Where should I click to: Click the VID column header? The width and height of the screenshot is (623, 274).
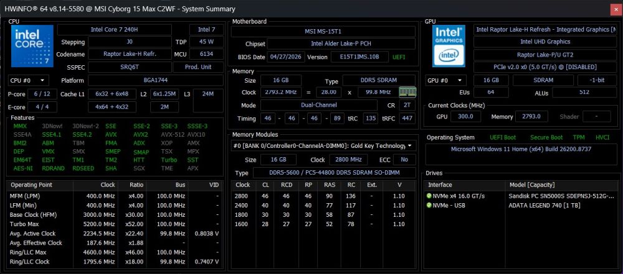[206, 185]
